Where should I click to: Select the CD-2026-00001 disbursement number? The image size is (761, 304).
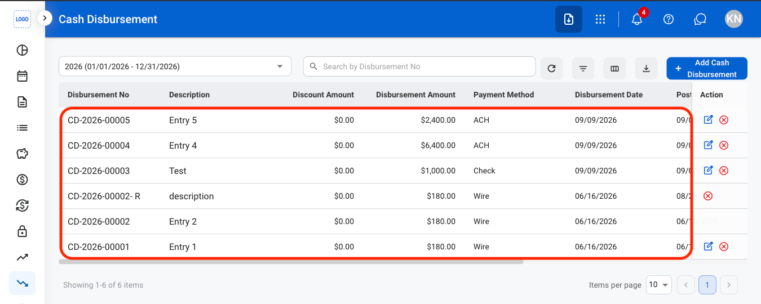coord(99,247)
